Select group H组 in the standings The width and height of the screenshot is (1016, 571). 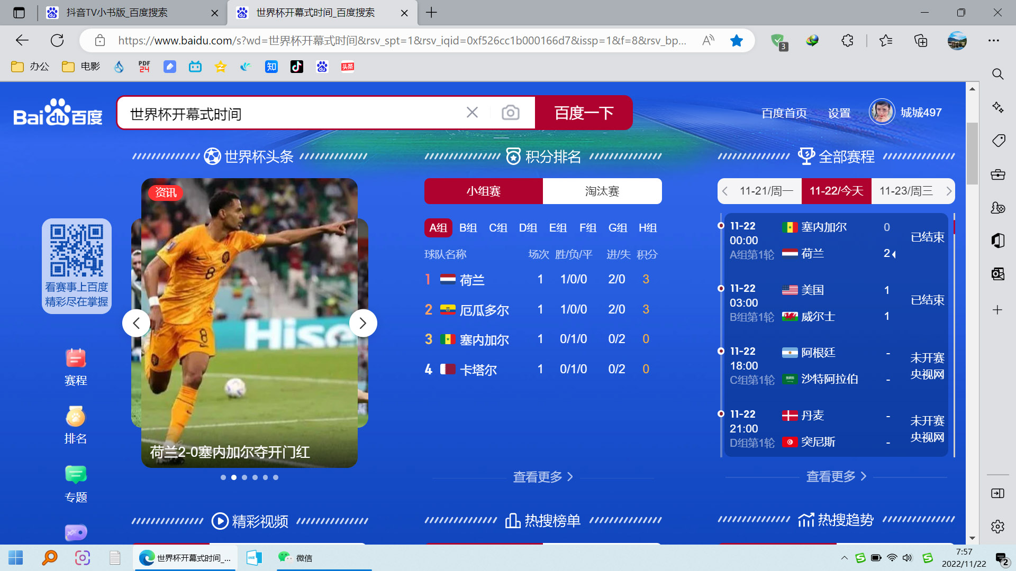647,228
